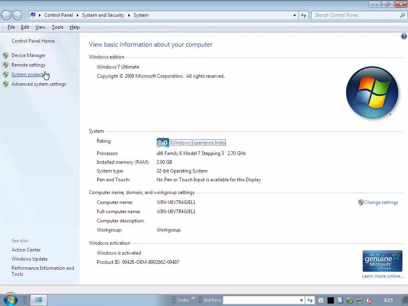The image size is (408, 306).
Task: Click the computer icon in address bar
Action: click(x=33, y=15)
